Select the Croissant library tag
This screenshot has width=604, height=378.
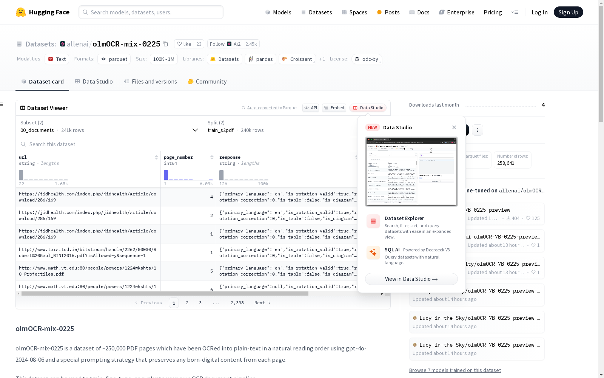[297, 59]
